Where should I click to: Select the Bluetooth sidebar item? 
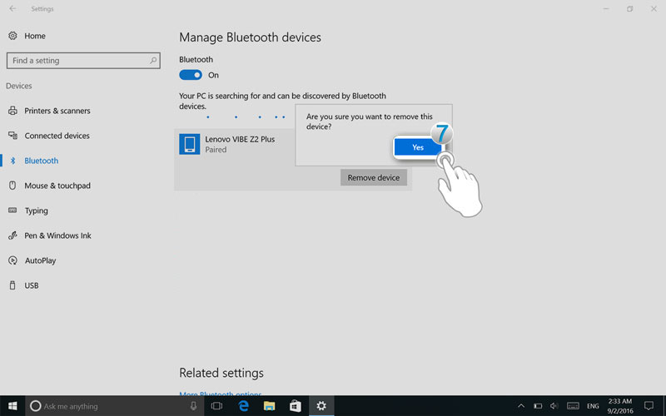tap(41, 161)
